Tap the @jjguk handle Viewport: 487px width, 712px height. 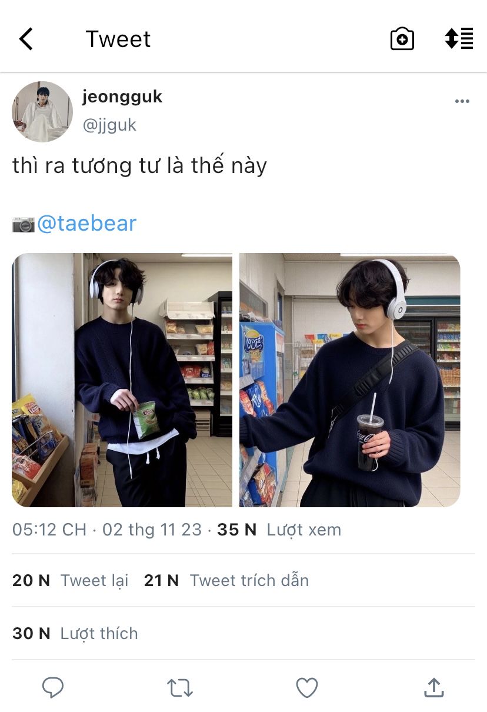click(109, 125)
